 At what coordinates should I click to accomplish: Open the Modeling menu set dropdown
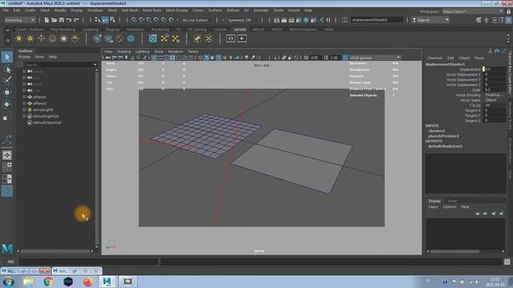(19, 20)
